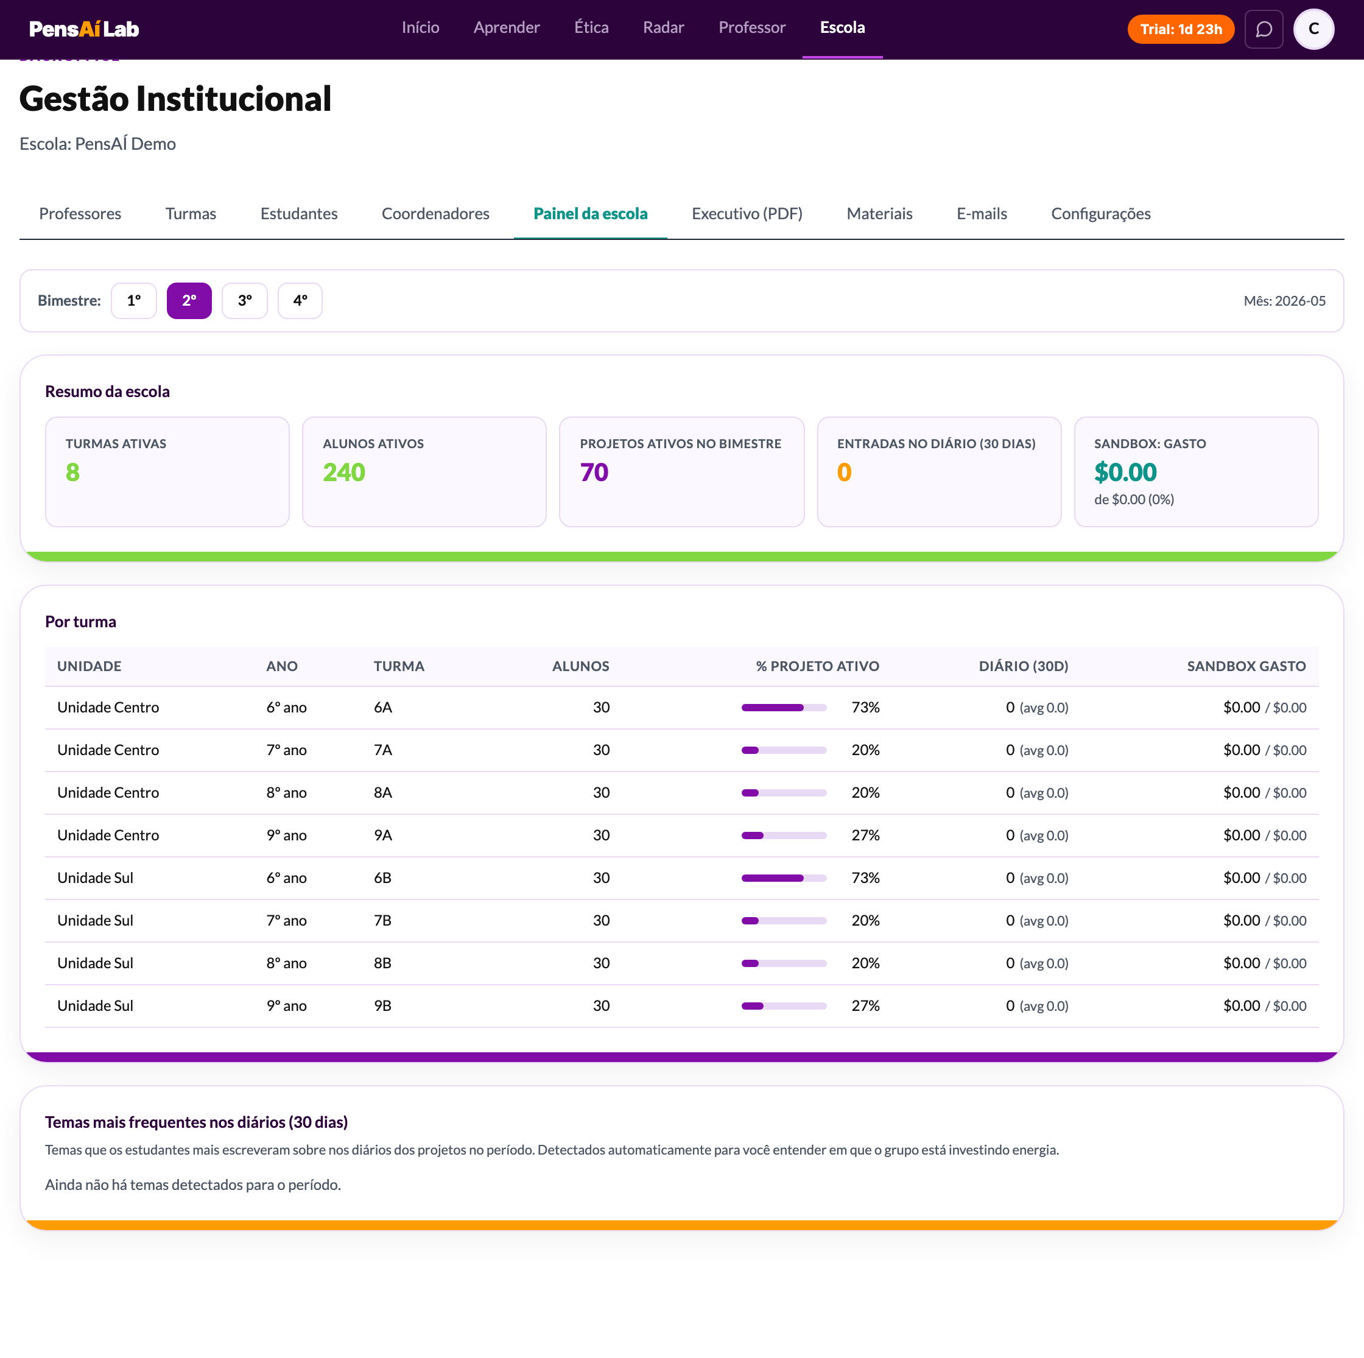This screenshot has width=1364, height=1358.
Task: Click the Turmas Ativas summary card
Action: coord(167,471)
